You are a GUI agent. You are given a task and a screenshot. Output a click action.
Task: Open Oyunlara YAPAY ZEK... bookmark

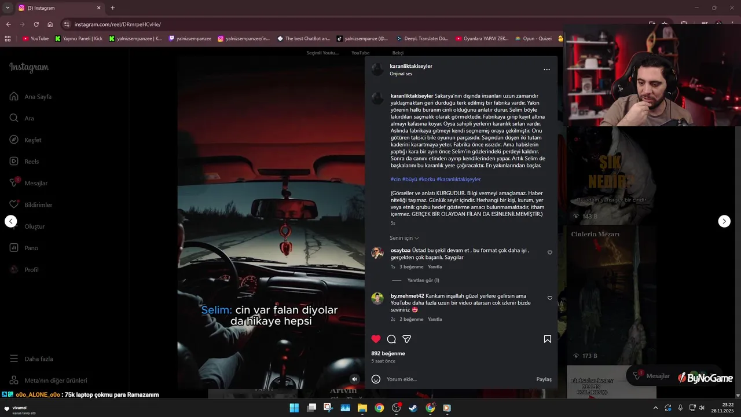pyautogui.click(x=482, y=39)
